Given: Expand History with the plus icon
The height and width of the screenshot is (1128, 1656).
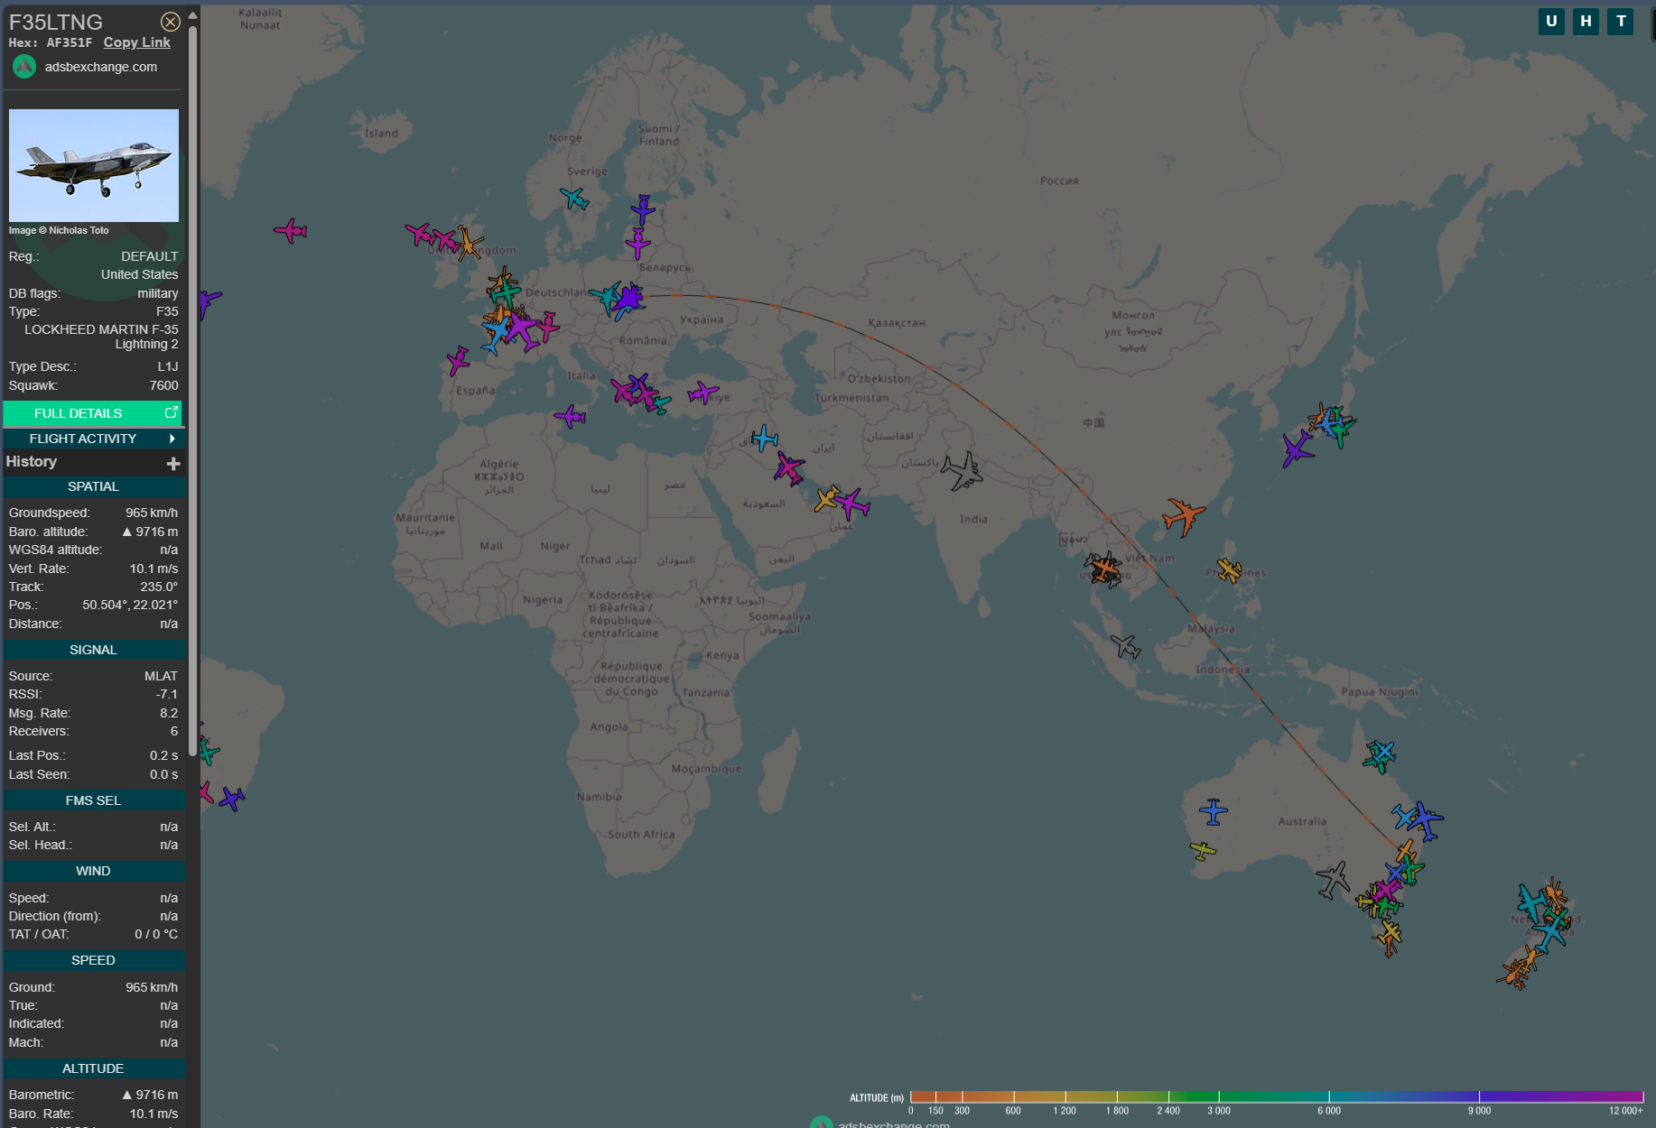Looking at the screenshot, I should pyautogui.click(x=173, y=463).
